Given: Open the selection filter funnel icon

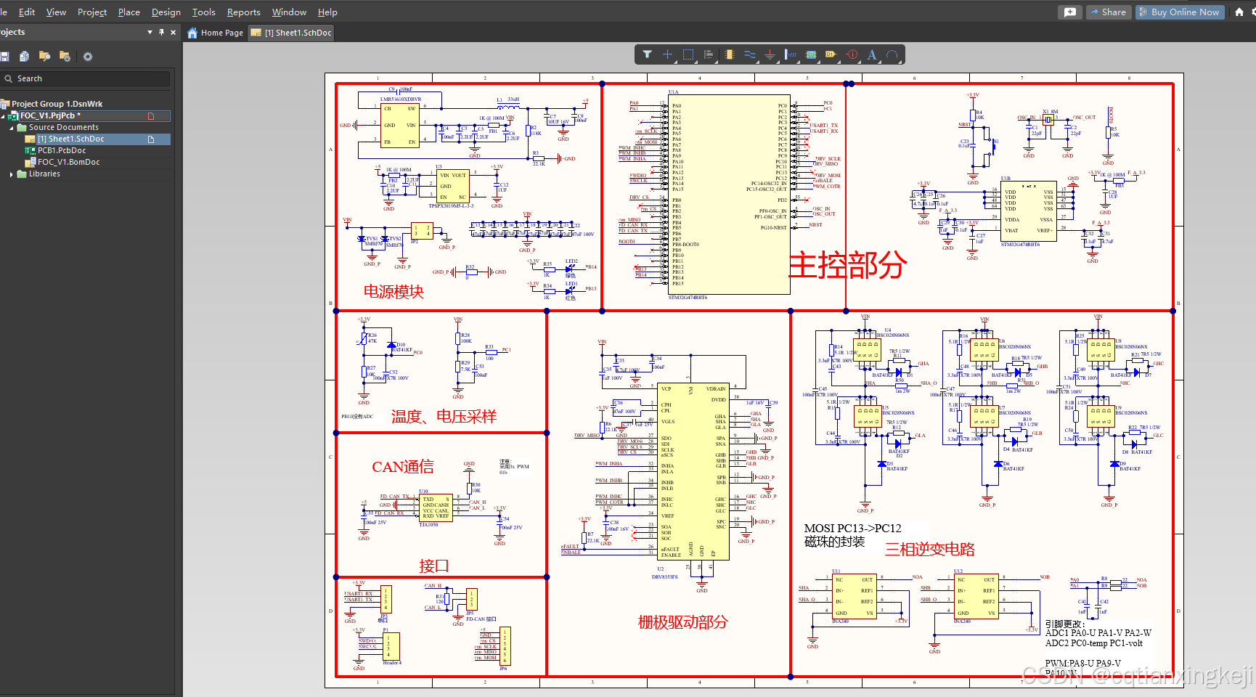Looking at the screenshot, I should (x=647, y=54).
